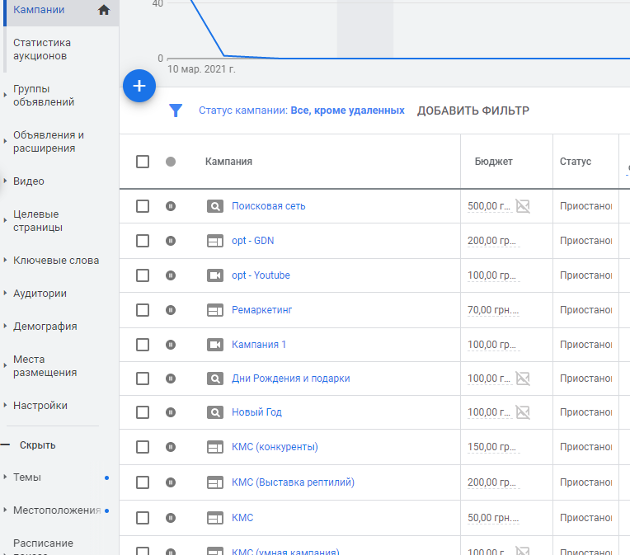This screenshot has width=630, height=555.
Task: Open Статистика аукционов page
Action: (x=42, y=49)
